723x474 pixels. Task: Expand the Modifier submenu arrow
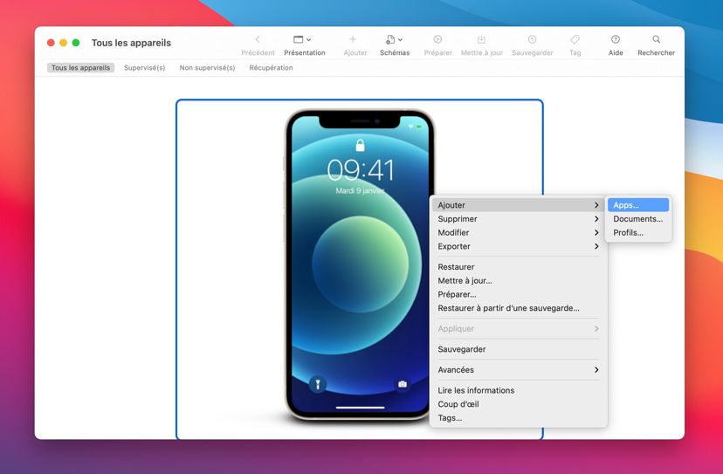coord(596,233)
